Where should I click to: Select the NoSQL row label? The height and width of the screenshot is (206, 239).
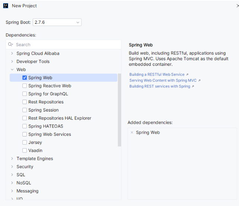[x=24, y=183]
